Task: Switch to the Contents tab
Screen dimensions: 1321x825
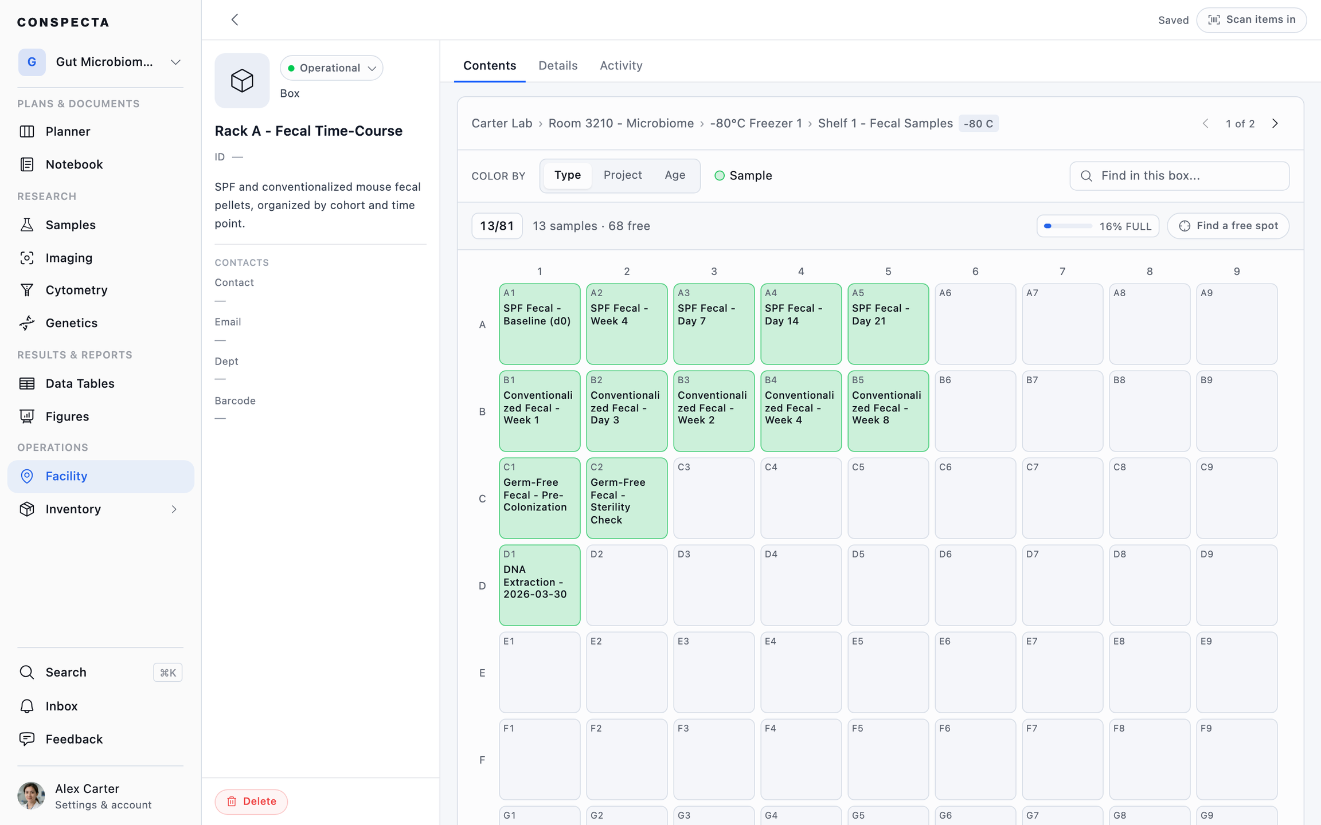Action: (x=490, y=66)
